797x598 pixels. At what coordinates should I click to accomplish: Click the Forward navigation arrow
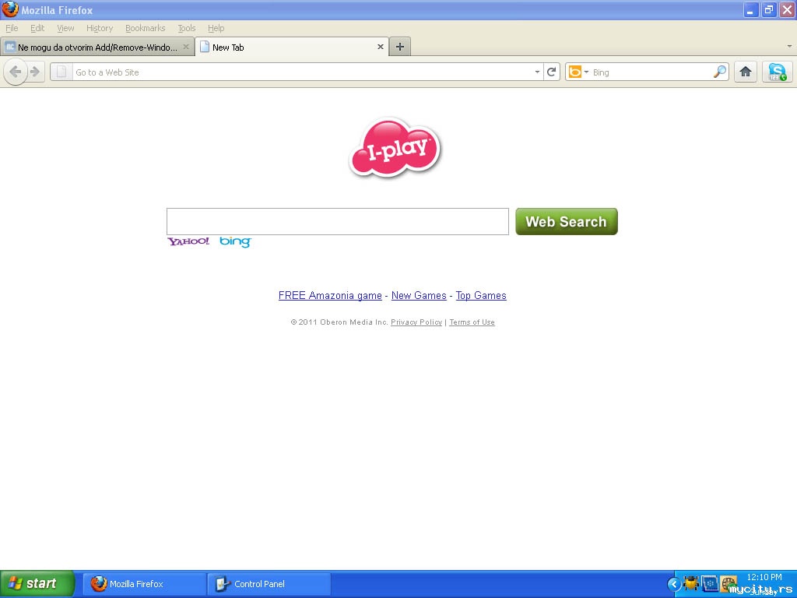(35, 72)
